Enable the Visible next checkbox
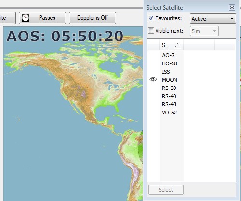Screen dimensions: 241x201 click(x=151, y=31)
